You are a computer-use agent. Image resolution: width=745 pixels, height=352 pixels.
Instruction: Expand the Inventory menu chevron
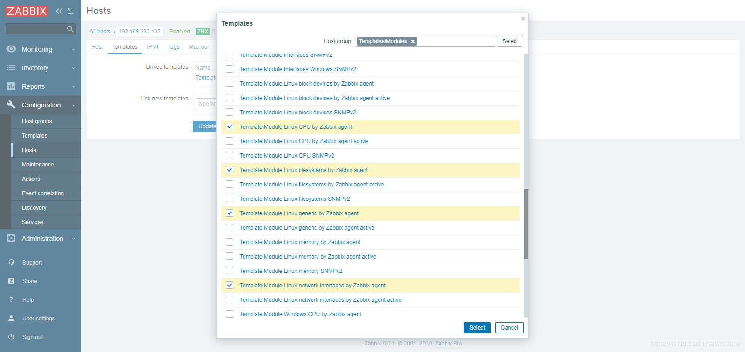pos(74,68)
